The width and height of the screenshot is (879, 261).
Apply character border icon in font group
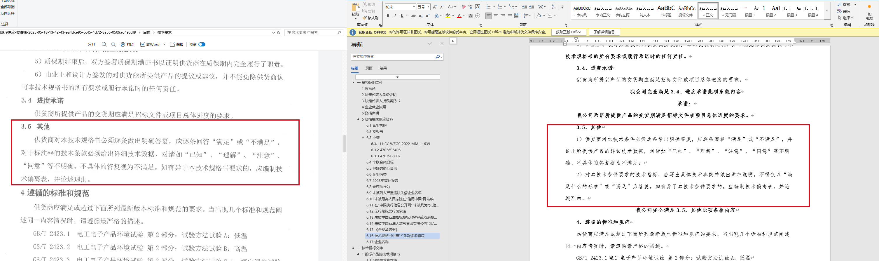pyautogui.click(x=478, y=7)
